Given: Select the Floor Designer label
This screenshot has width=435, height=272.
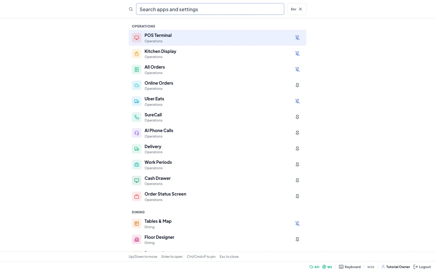Looking at the screenshot, I should [159, 237].
